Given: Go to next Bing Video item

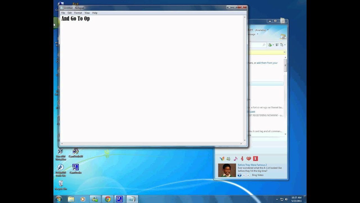Looking at the screenshot, I should pyautogui.click(x=248, y=175).
